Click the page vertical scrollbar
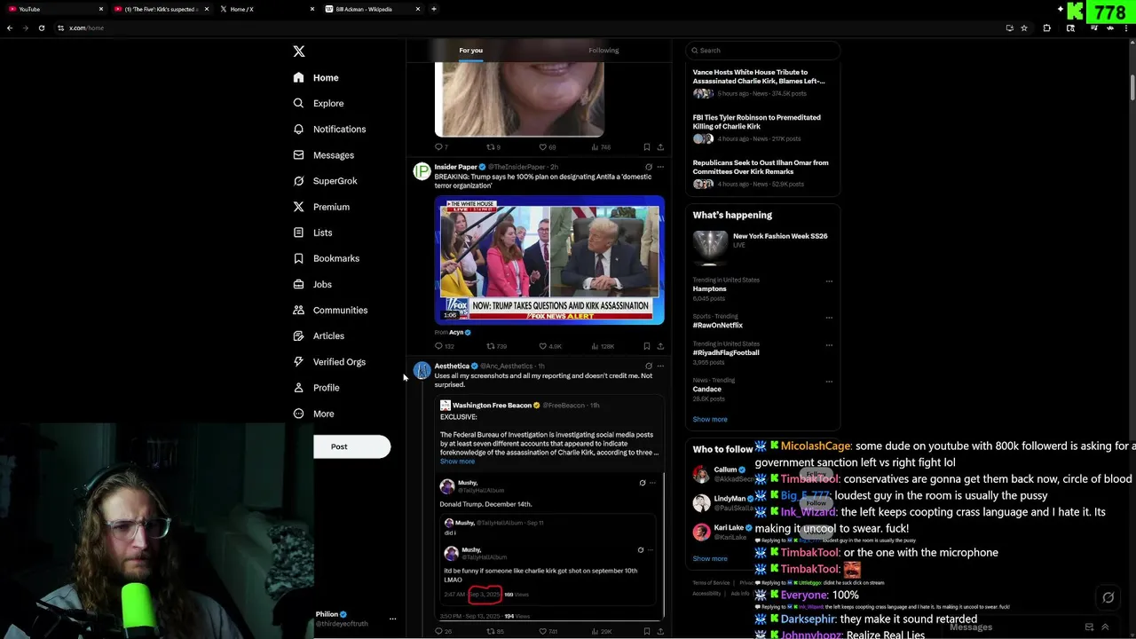The width and height of the screenshot is (1136, 639). (x=1132, y=89)
